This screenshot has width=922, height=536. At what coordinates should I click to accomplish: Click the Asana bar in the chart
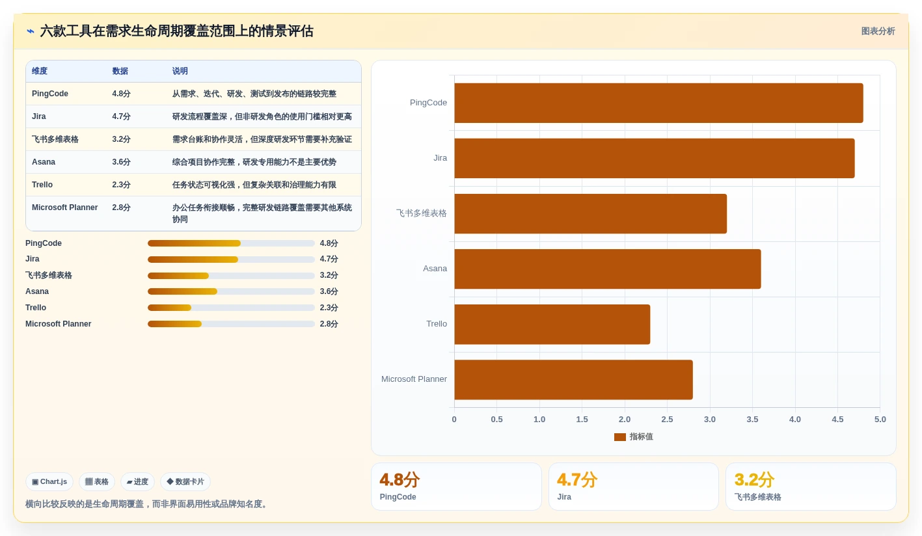(608, 269)
